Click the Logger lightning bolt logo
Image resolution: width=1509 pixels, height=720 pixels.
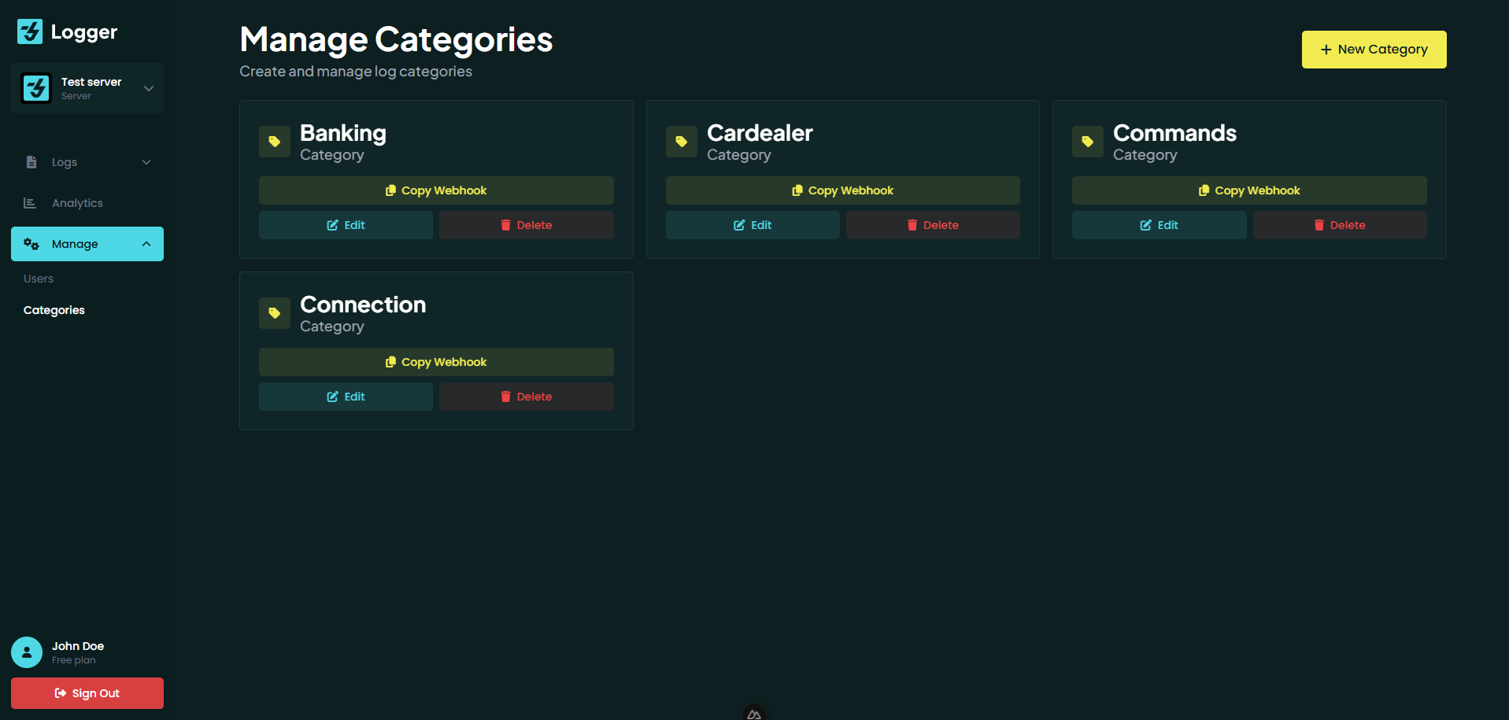tap(28, 31)
